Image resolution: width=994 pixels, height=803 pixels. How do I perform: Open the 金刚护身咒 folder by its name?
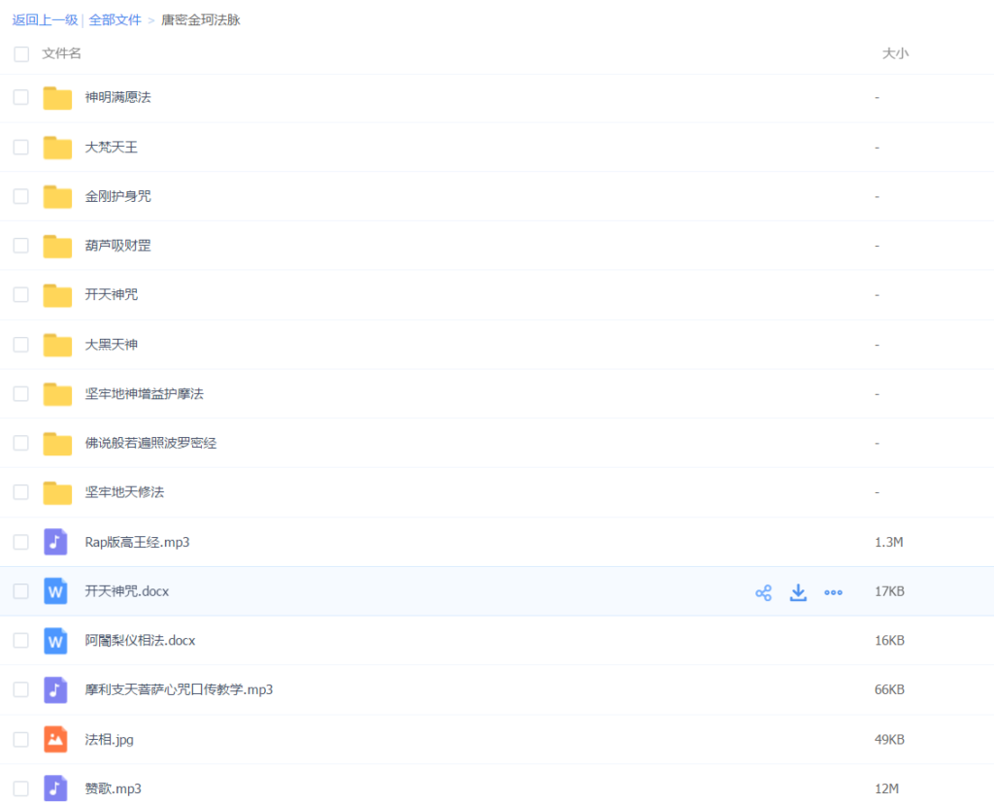coord(117,196)
